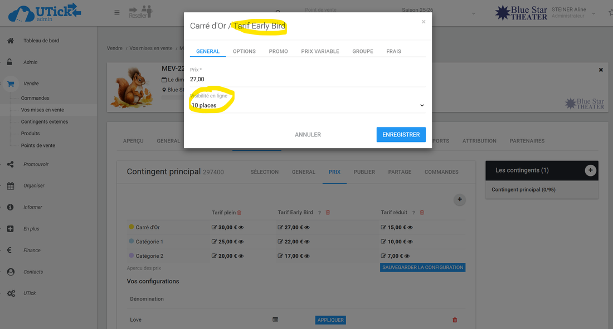Toggle visibility of Catégorie 2 20,00 € price
Image resolution: width=613 pixels, height=329 pixels.
pyautogui.click(x=241, y=257)
